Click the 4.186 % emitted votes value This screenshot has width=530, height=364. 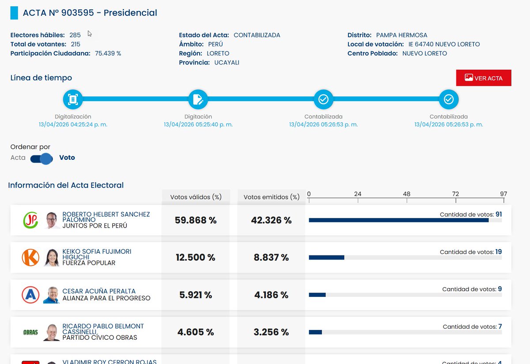click(271, 295)
